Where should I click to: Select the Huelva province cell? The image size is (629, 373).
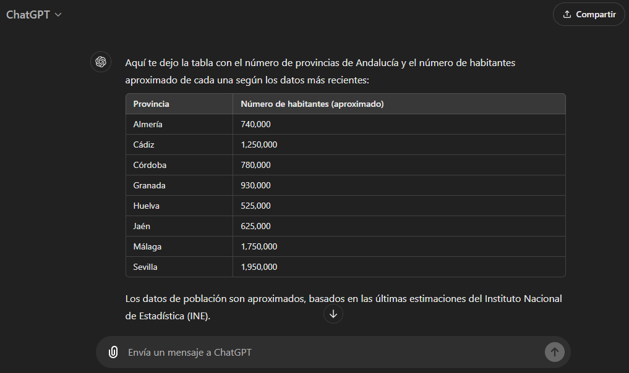pyautogui.click(x=146, y=206)
